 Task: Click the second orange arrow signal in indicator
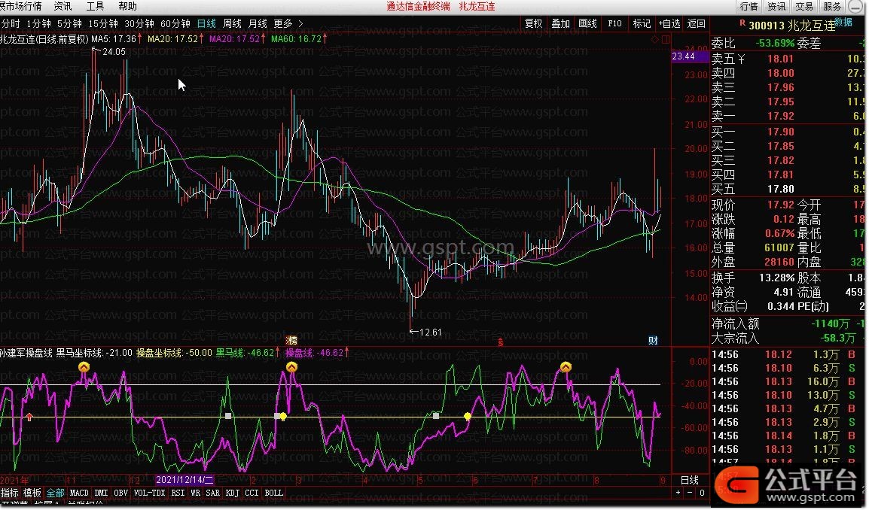[291, 366]
